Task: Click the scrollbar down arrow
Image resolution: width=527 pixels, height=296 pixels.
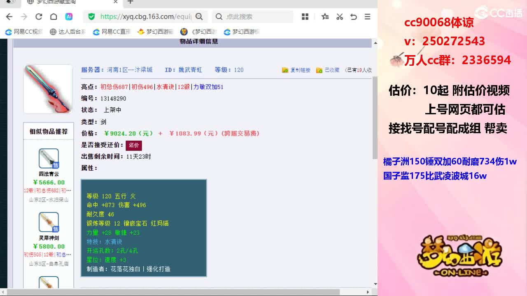Action: coord(375,284)
